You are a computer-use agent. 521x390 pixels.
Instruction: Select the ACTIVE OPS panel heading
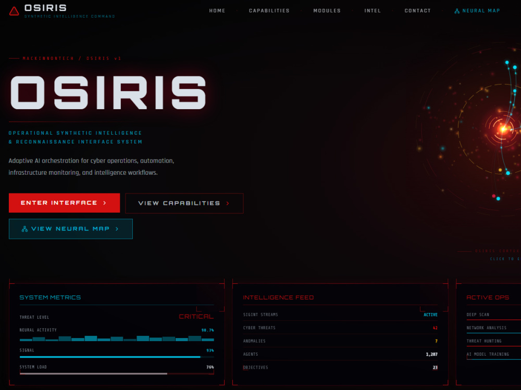pyautogui.click(x=488, y=297)
